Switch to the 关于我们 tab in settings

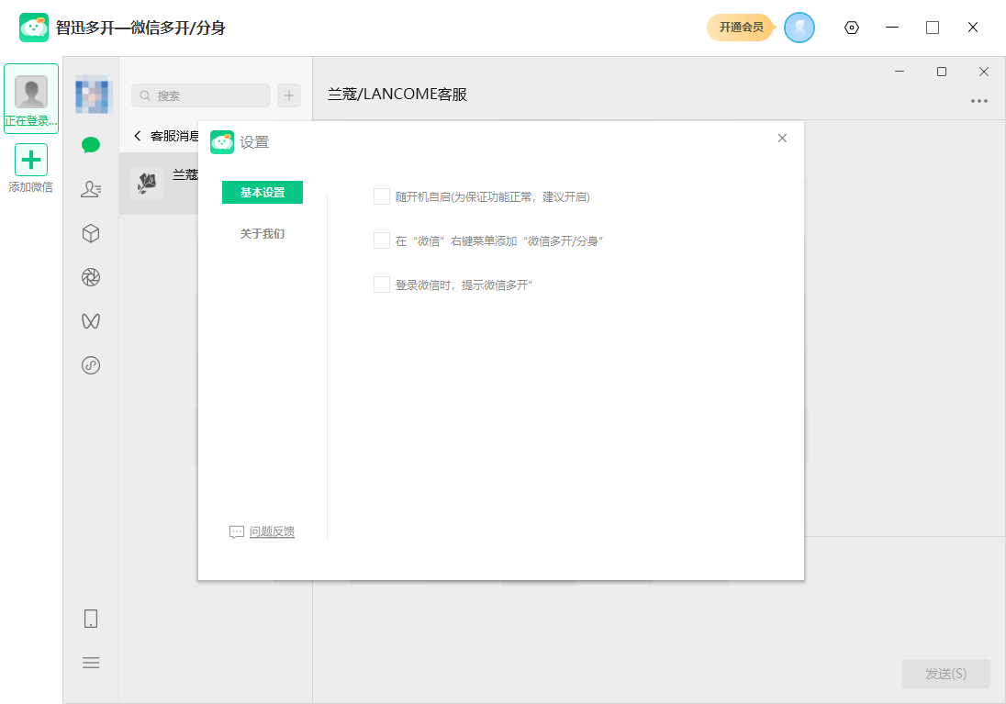(262, 233)
